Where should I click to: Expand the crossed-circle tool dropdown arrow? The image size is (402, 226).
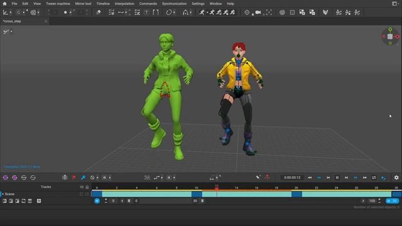coord(97,178)
